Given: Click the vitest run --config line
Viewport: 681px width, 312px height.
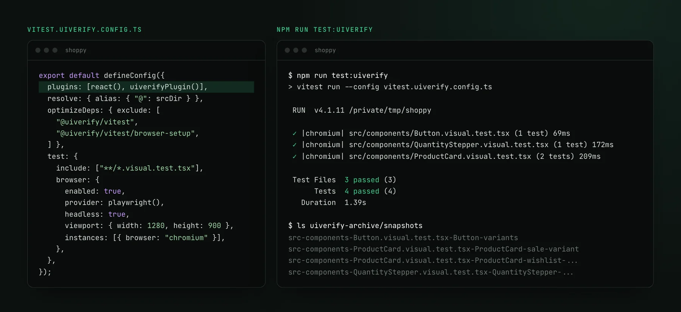Looking at the screenshot, I should (390, 87).
